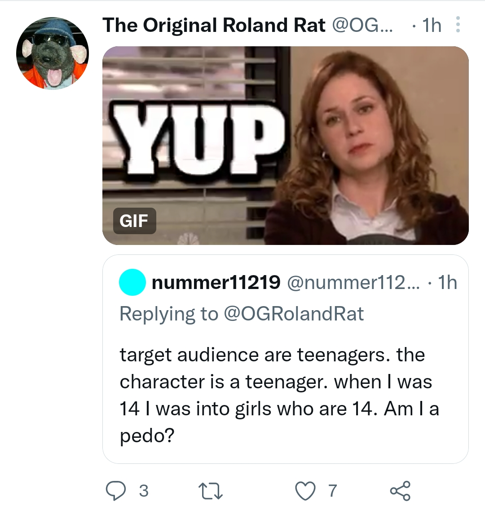485x516 pixels.
Task: Open the reply speech bubble icon
Action: point(116,491)
